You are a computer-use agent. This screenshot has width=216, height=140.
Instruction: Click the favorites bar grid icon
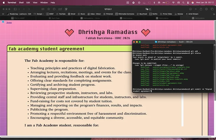tap(3, 14)
